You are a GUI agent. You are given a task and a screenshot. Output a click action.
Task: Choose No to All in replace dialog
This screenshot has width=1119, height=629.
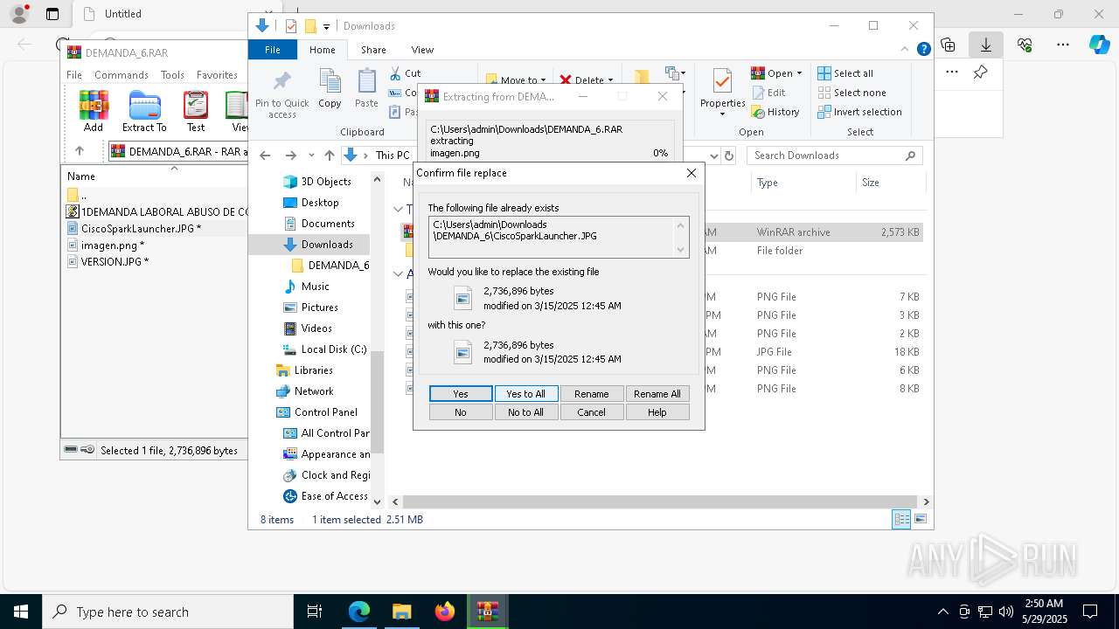[525, 412]
